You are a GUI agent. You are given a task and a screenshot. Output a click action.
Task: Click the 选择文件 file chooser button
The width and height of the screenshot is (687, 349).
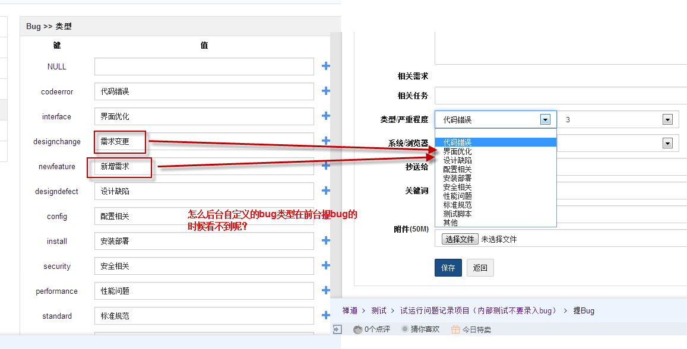(460, 239)
